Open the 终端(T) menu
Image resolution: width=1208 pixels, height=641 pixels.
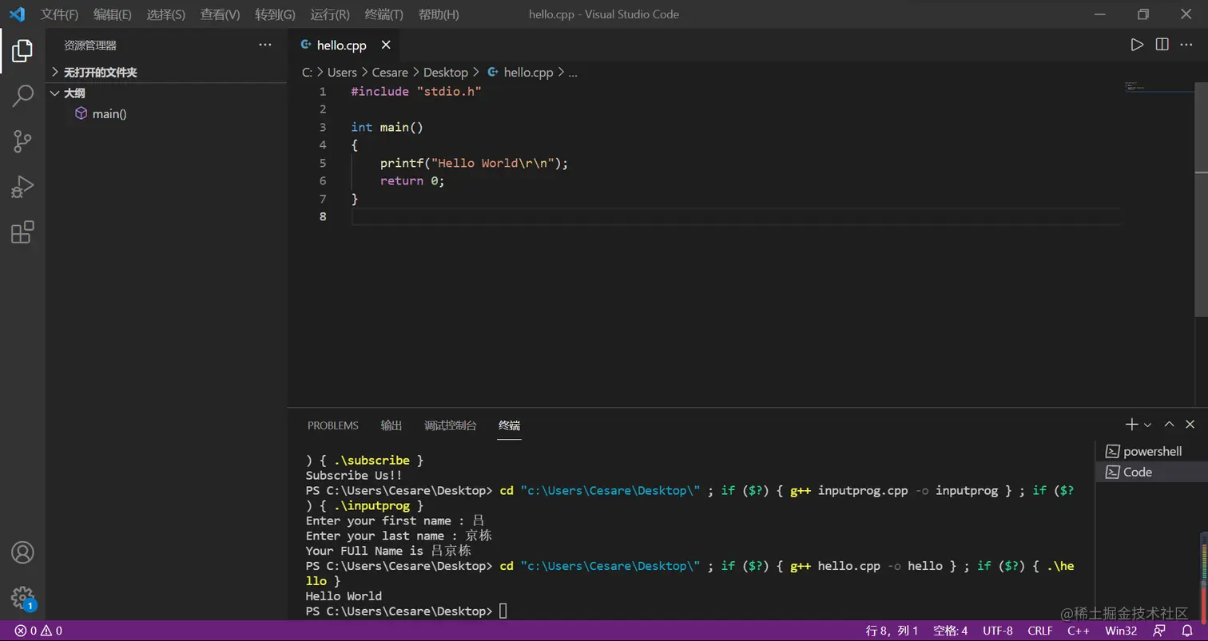coord(383,14)
